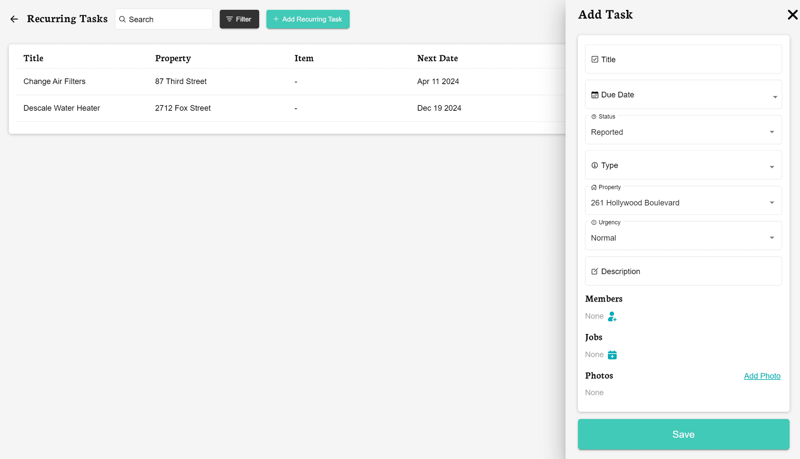
Task: Click the add member icon under Members
Action: [612, 317]
